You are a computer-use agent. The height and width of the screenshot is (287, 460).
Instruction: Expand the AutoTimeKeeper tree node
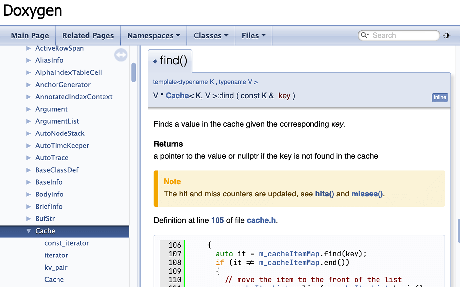click(x=29, y=146)
